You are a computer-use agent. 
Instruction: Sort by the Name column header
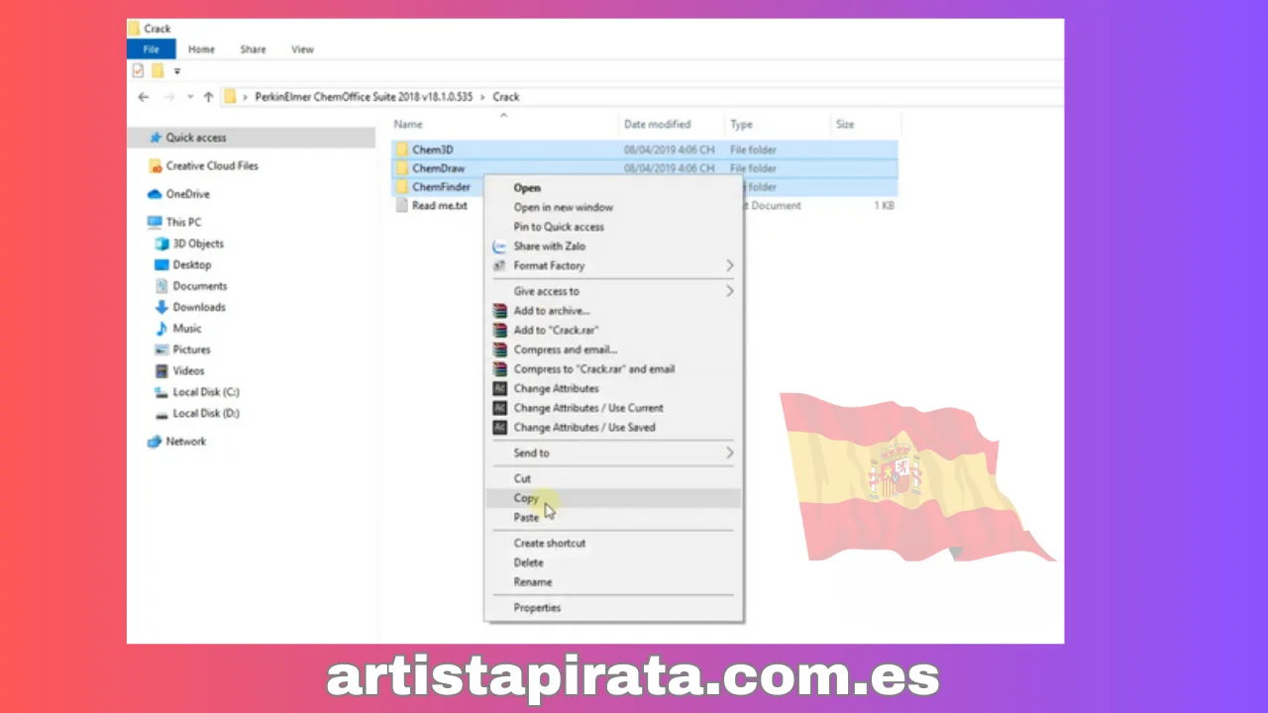(408, 125)
